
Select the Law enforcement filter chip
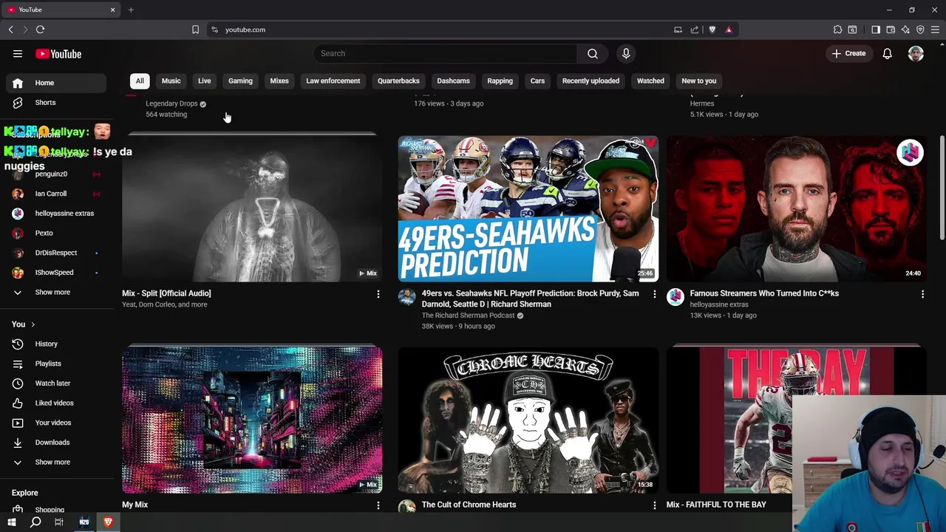tap(333, 81)
